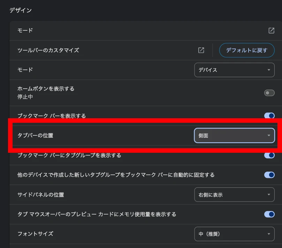Open the external link icon in the top モード row

click(x=271, y=30)
